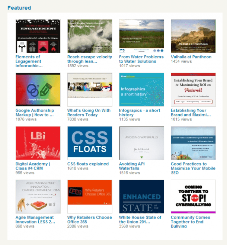Click the Reach escape velocity slide thumbnail
Viewport: 227px width, 245px height.
coord(90,36)
